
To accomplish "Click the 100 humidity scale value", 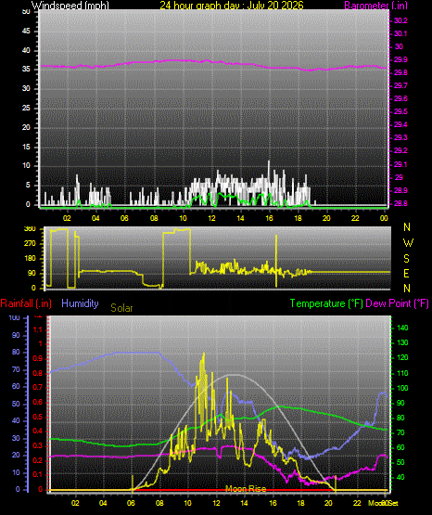I will [14, 318].
